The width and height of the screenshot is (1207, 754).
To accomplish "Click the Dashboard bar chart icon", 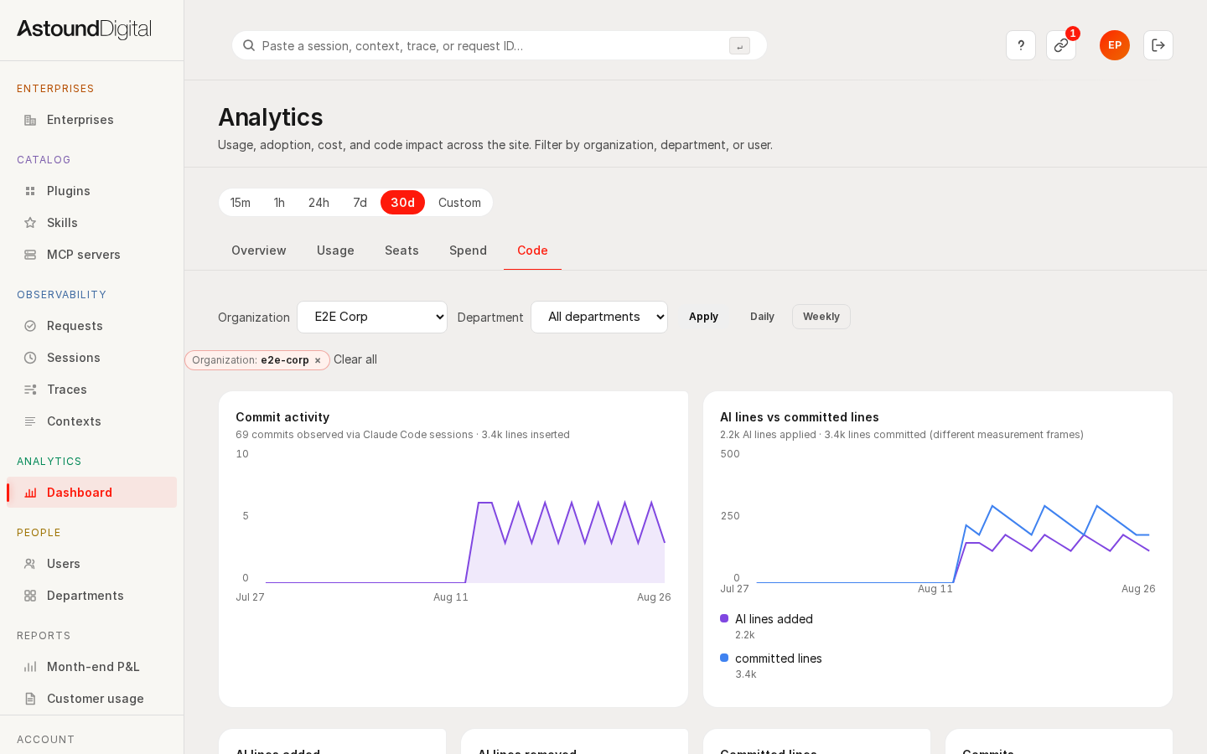I will [30, 493].
